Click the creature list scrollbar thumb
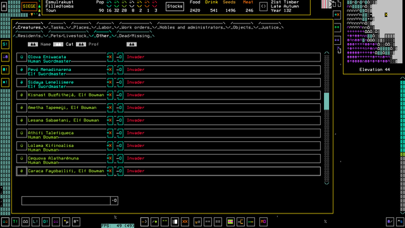 click(327, 101)
